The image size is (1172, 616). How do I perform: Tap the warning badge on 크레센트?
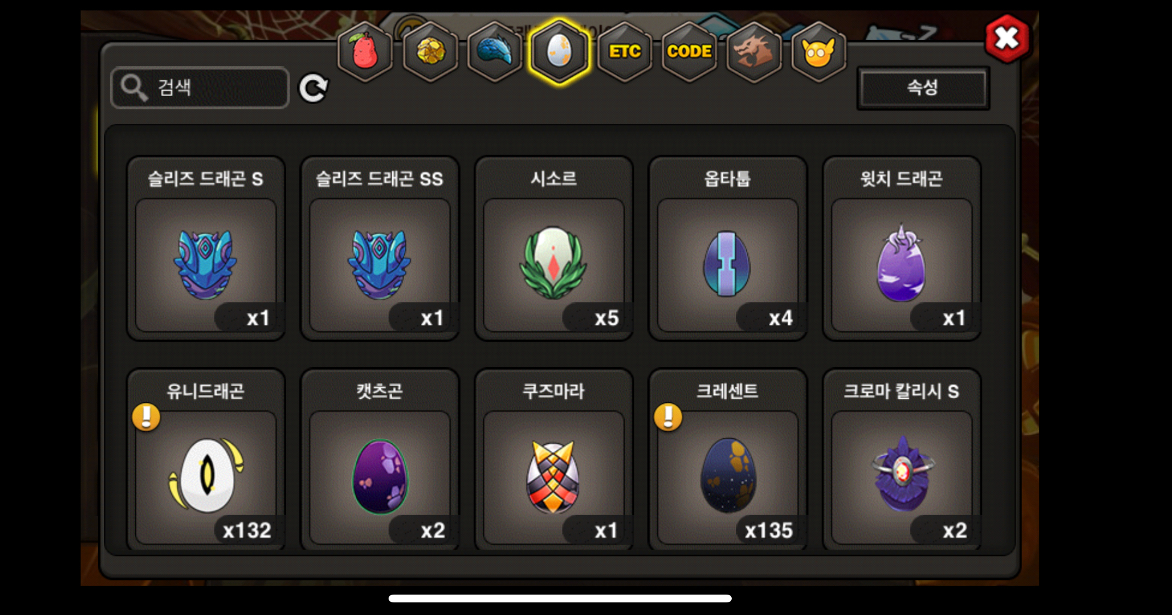[668, 417]
